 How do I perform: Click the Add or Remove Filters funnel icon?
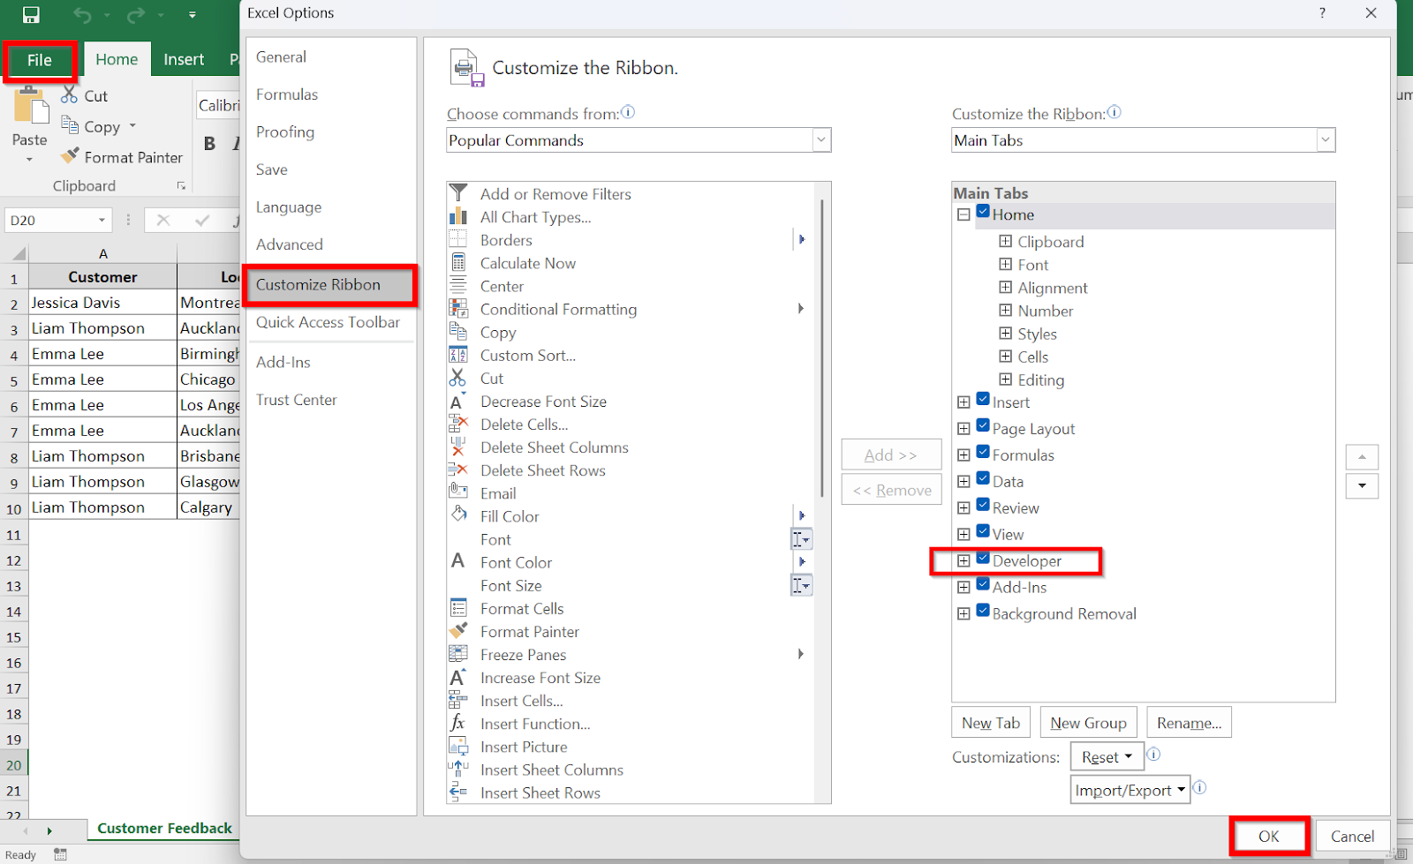pos(458,193)
